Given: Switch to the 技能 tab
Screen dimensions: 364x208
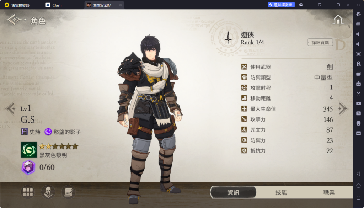Looking at the screenshot, I should tap(281, 192).
